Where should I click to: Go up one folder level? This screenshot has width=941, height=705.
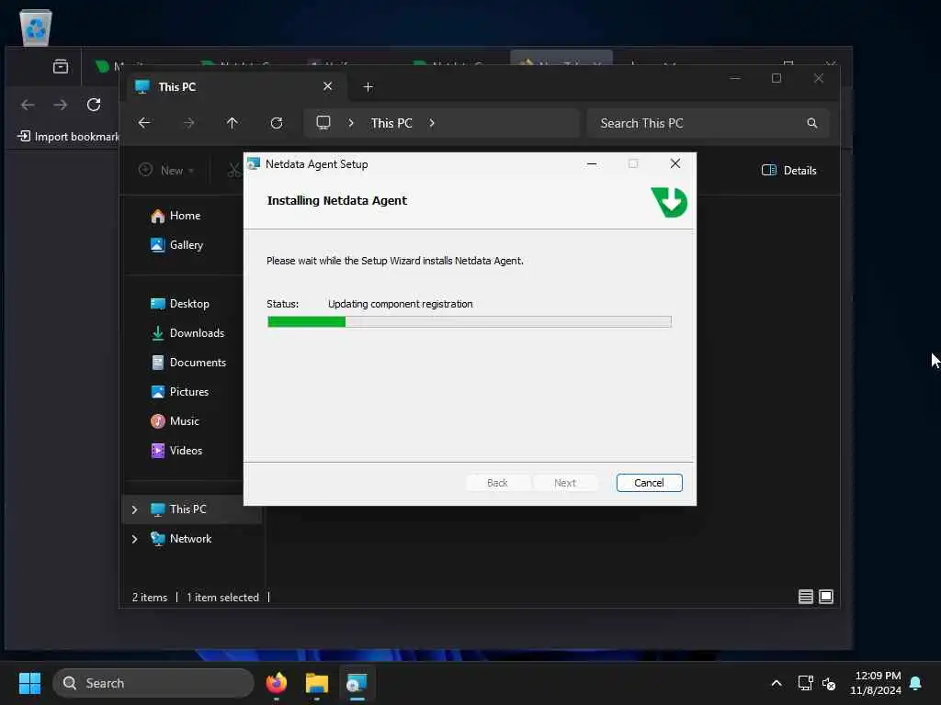click(x=232, y=123)
